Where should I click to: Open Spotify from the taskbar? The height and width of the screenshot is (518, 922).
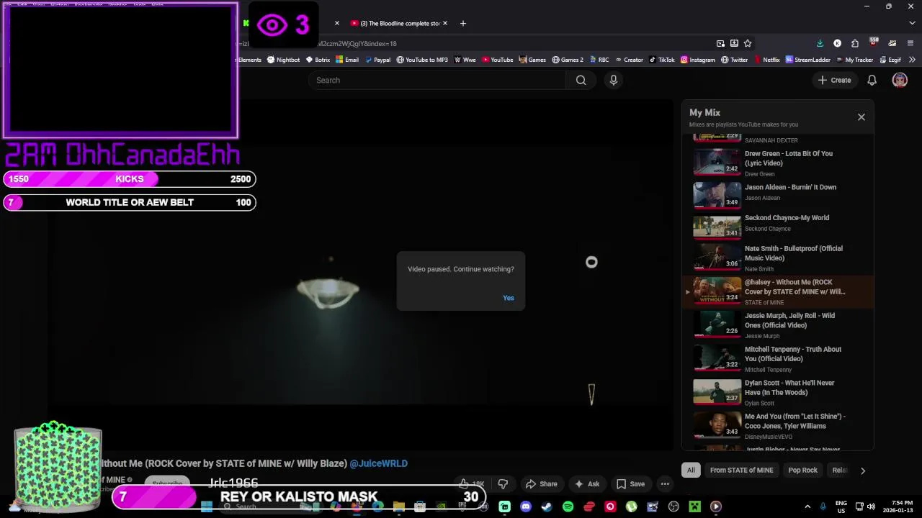[x=568, y=506]
